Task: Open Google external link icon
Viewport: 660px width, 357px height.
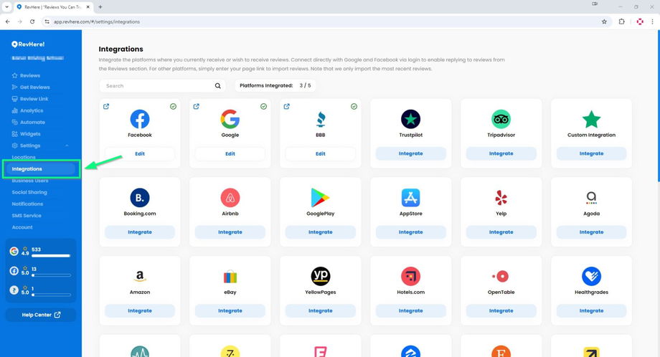Action: click(196, 106)
